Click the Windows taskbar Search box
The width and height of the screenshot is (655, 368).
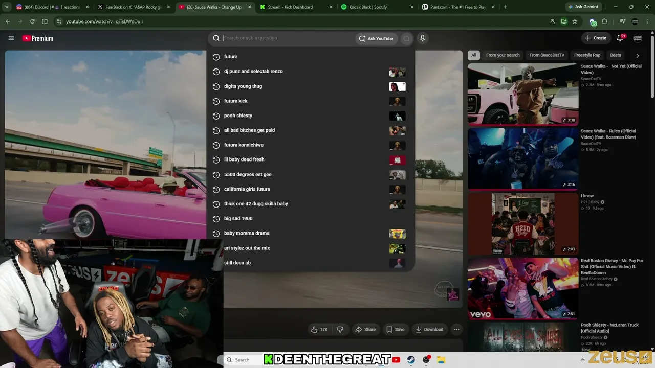pos(242,360)
